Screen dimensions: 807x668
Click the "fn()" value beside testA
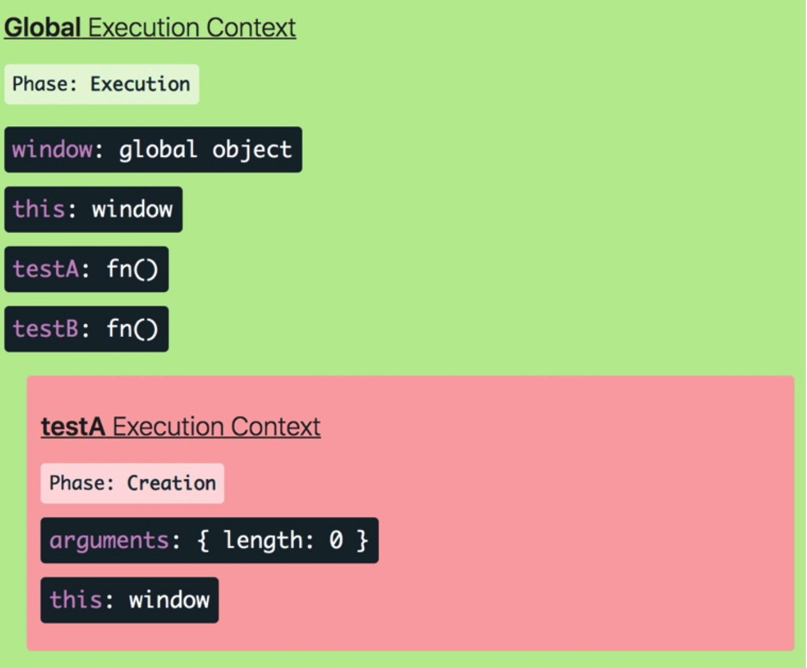[132, 269]
